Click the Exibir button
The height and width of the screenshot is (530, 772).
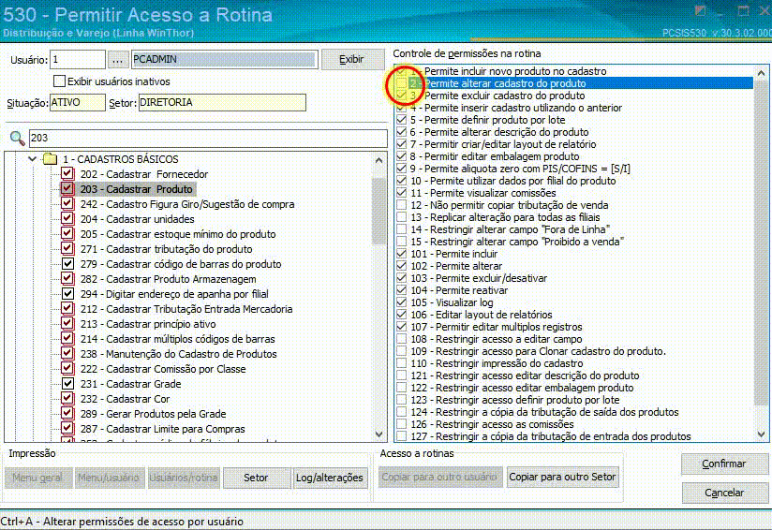351,60
